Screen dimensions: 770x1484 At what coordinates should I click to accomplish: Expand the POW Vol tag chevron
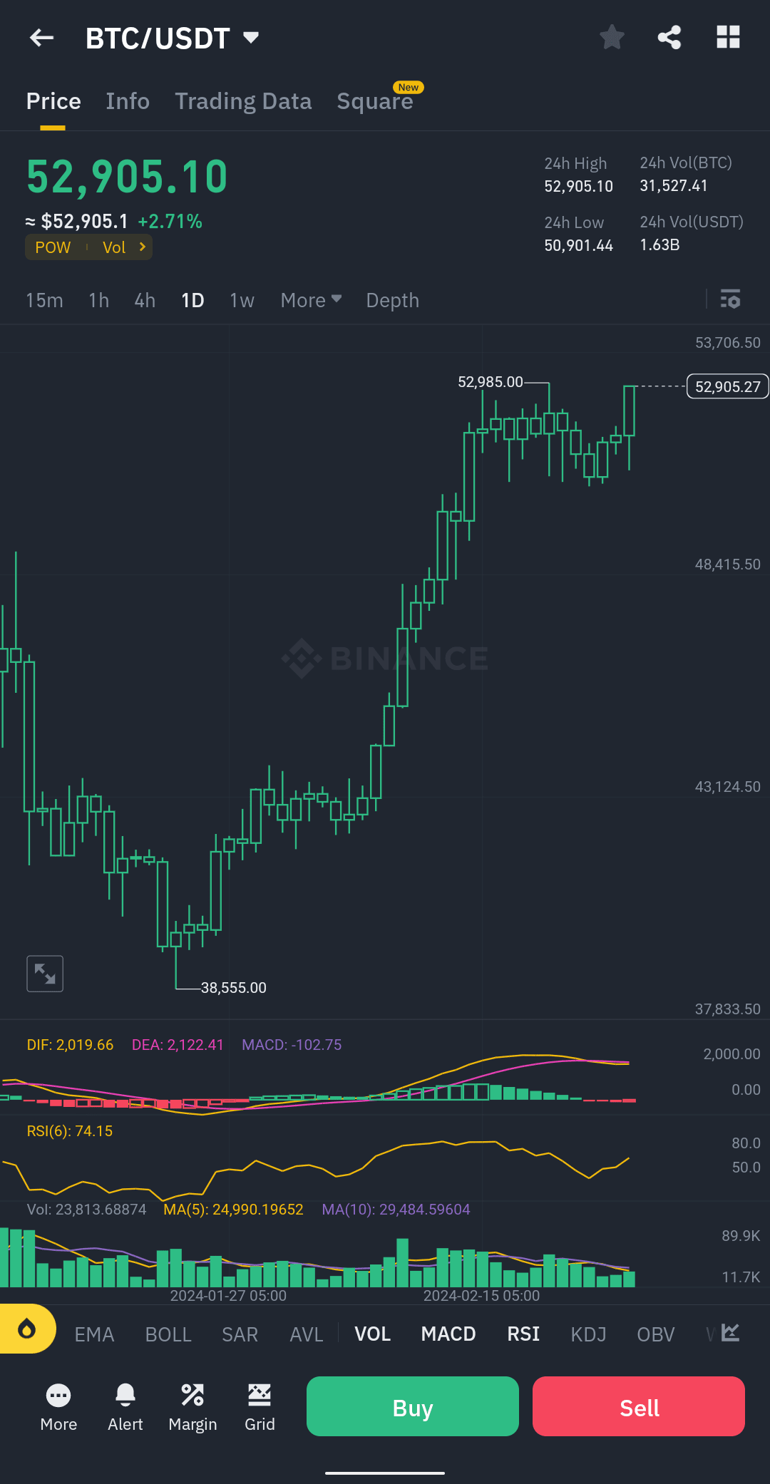click(141, 247)
